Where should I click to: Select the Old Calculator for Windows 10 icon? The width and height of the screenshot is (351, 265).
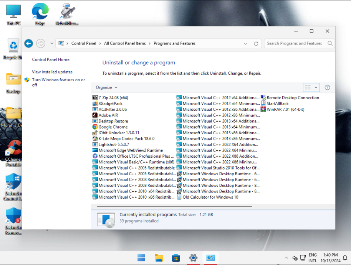click(179, 197)
